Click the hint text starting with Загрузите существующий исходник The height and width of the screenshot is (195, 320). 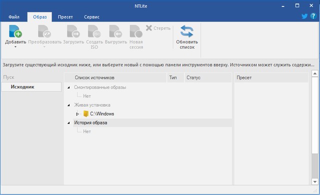[158, 65]
